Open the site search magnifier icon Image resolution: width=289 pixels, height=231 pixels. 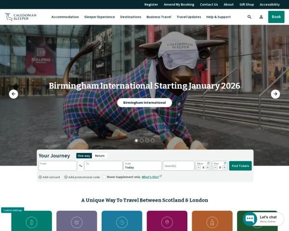tap(250, 17)
